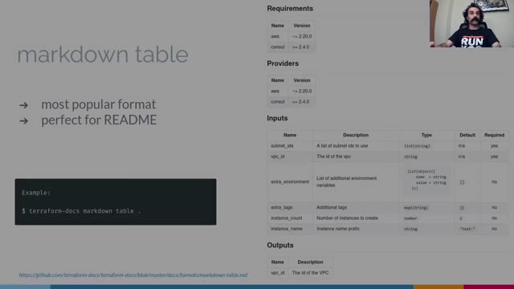Click 'Additional tags' description
Screen dimensions: 514x289
coord(332,207)
